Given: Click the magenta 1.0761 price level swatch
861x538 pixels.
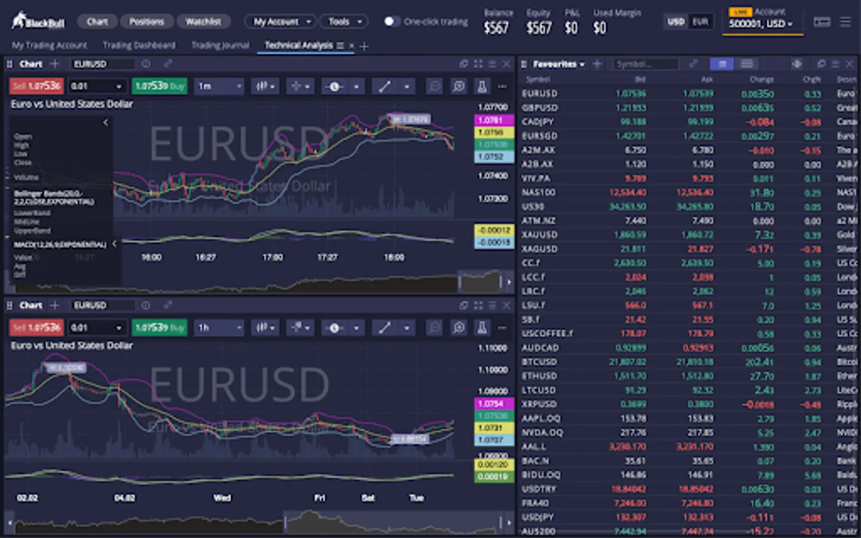Looking at the screenshot, I should pos(493,120).
